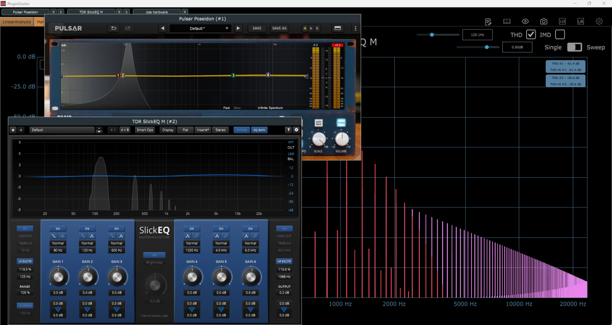Click the frequency slider above 120.1Hz

coord(438,35)
